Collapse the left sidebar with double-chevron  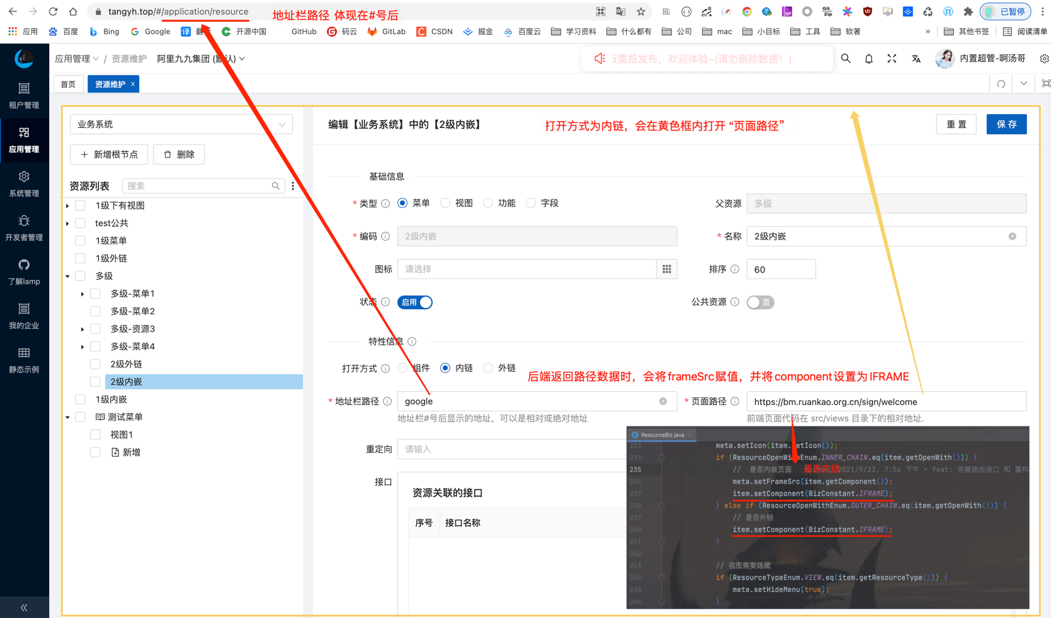pos(24,607)
